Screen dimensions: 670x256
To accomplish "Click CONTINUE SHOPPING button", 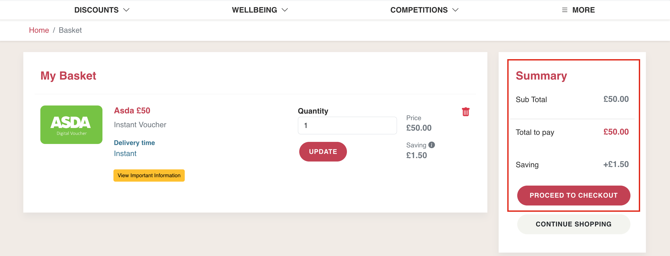I will coord(574,224).
